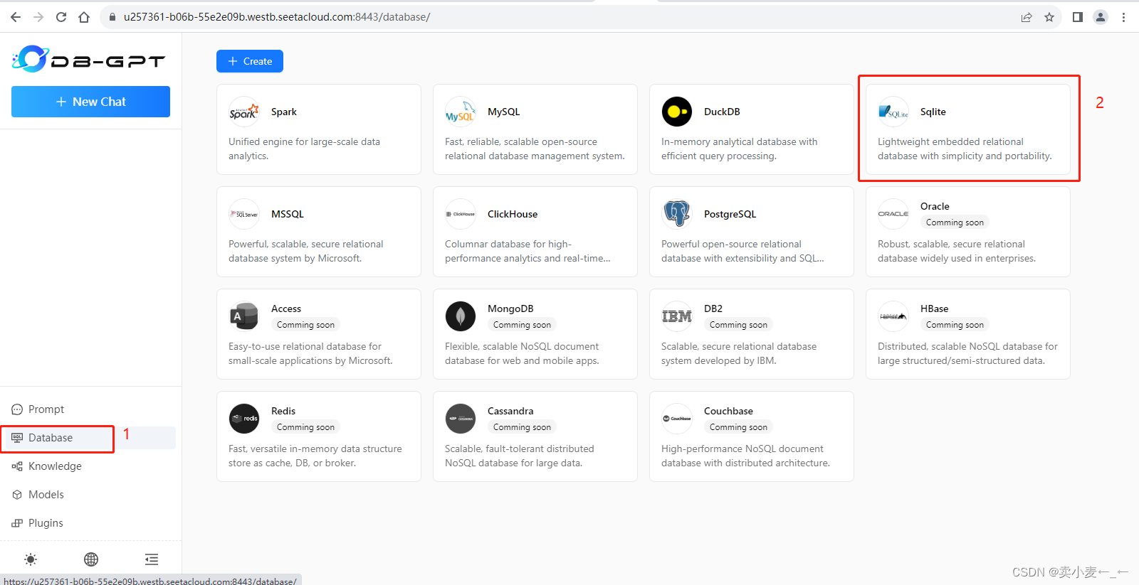Click HBase's Comming soon tag
This screenshot has width=1139, height=585.
pyautogui.click(x=955, y=325)
